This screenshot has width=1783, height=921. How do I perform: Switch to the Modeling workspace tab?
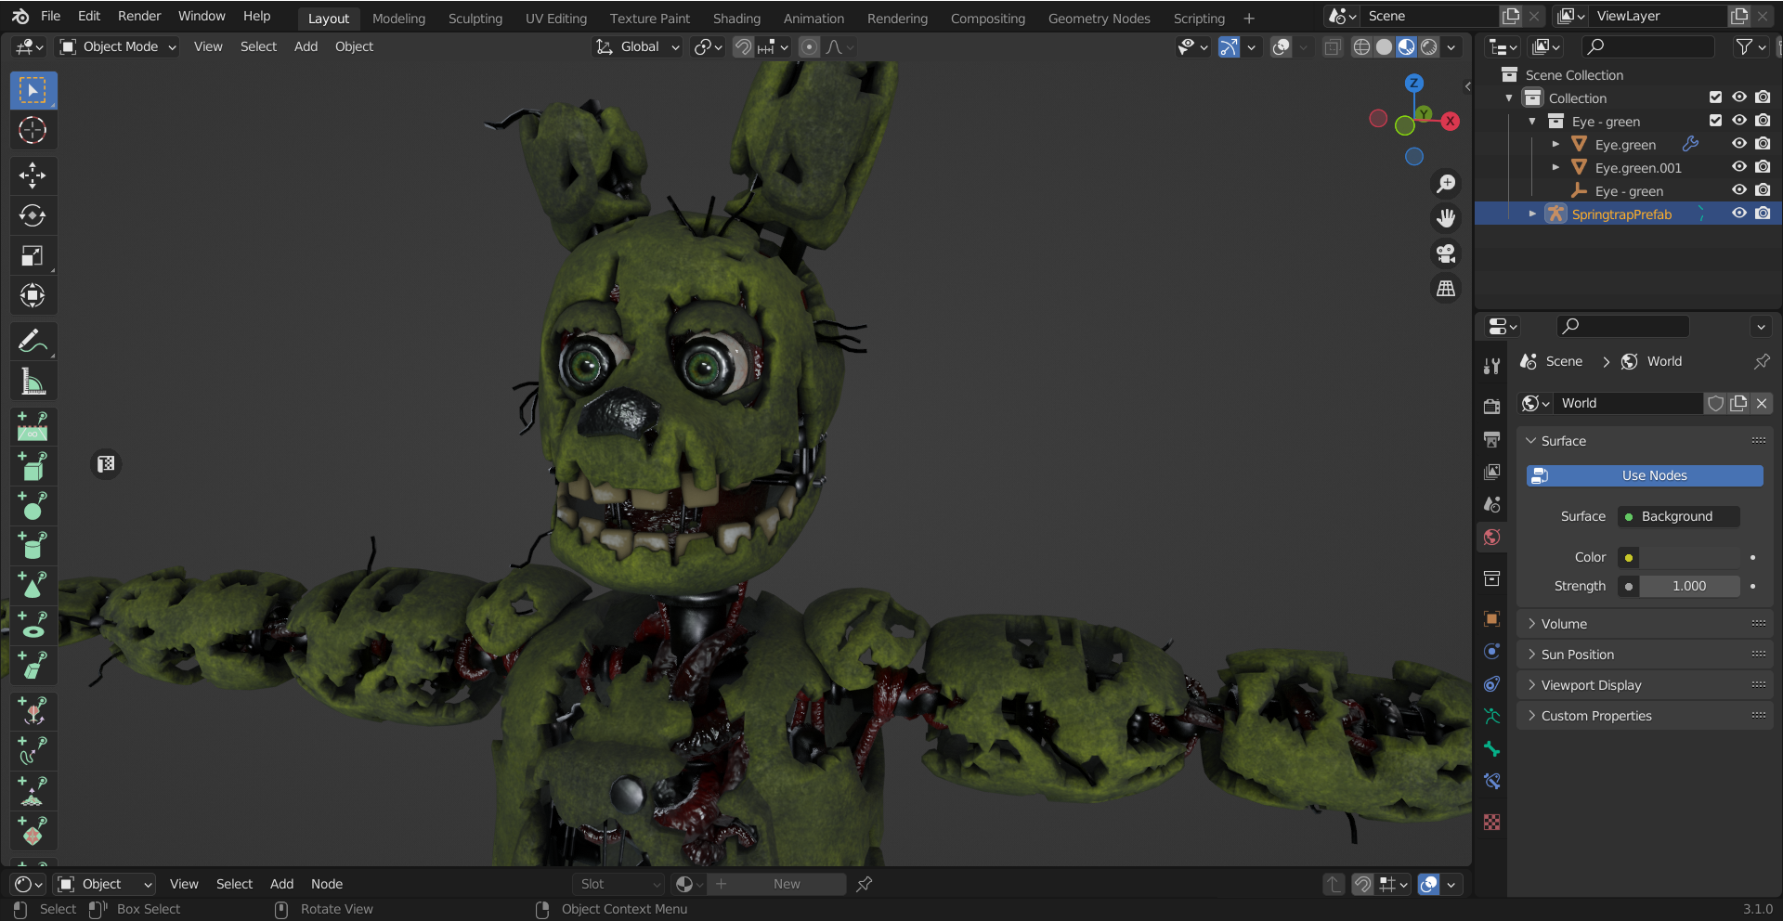(398, 18)
